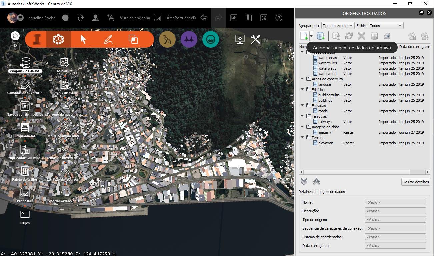Add database data source icon
Screen dimensions: 434x256
(x=320, y=36)
